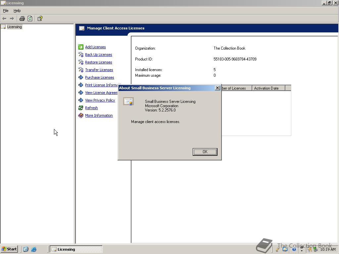Open the Purchase Licenses link
339x254 pixels.
click(99, 77)
